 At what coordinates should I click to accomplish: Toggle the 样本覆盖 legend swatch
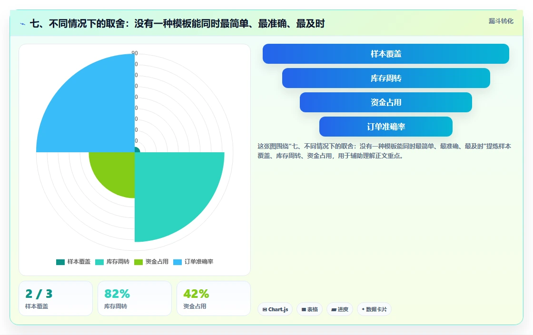(60, 262)
